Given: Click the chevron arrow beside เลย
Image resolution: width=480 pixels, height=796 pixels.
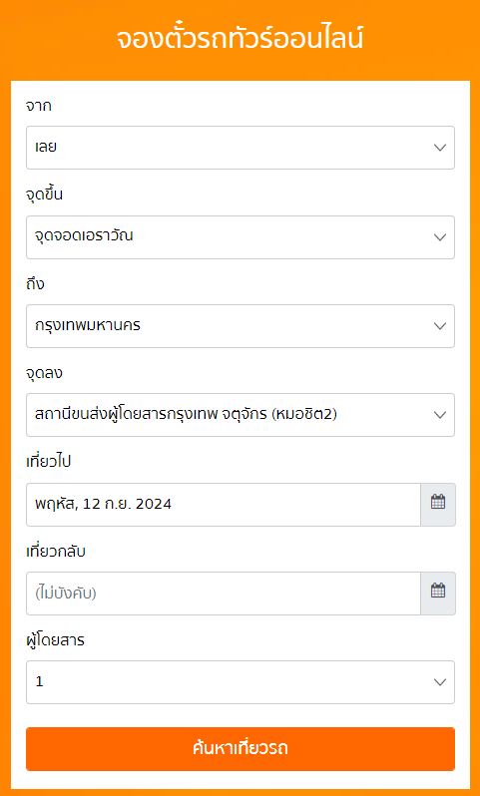Looking at the screenshot, I should point(440,148).
